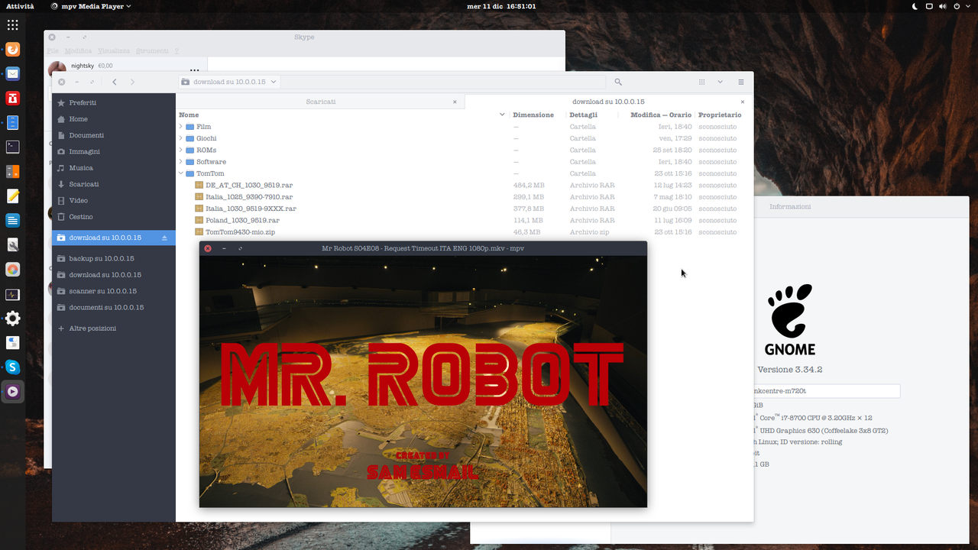
Task: Click Altre posizioni in the sidebar
Action: [114, 328]
